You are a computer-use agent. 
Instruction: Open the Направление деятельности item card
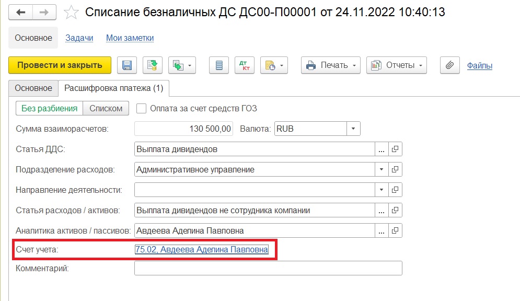pos(395,190)
